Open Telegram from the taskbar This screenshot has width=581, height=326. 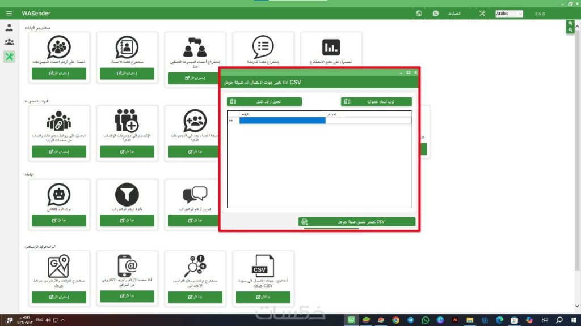tap(411, 320)
